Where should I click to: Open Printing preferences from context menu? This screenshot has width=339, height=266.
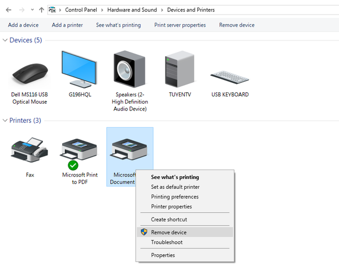click(x=185, y=197)
